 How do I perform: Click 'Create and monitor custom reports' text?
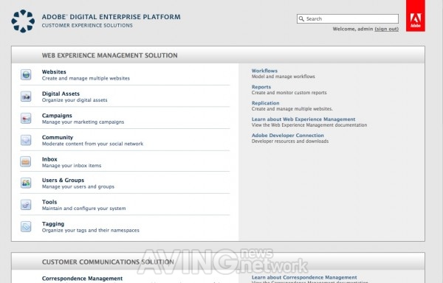(x=289, y=92)
